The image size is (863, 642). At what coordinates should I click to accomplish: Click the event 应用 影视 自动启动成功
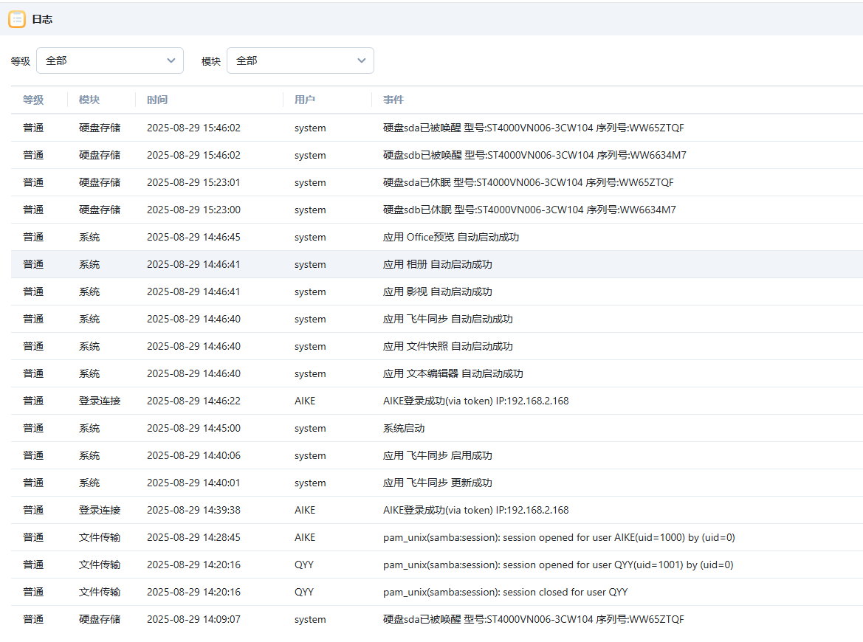(x=438, y=291)
